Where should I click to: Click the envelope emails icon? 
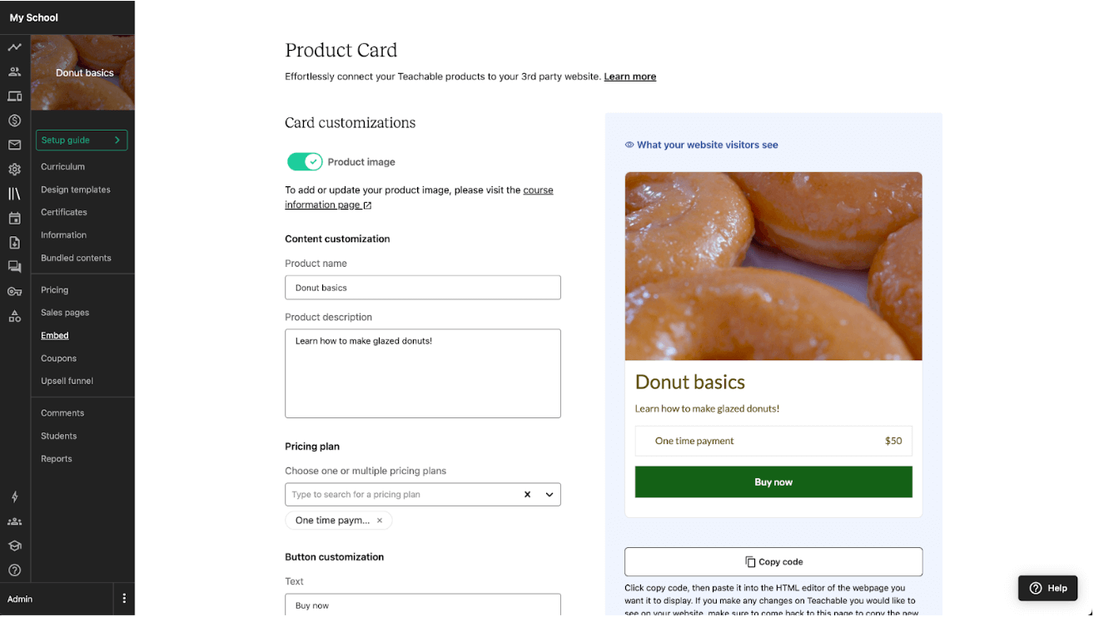coord(14,145)
